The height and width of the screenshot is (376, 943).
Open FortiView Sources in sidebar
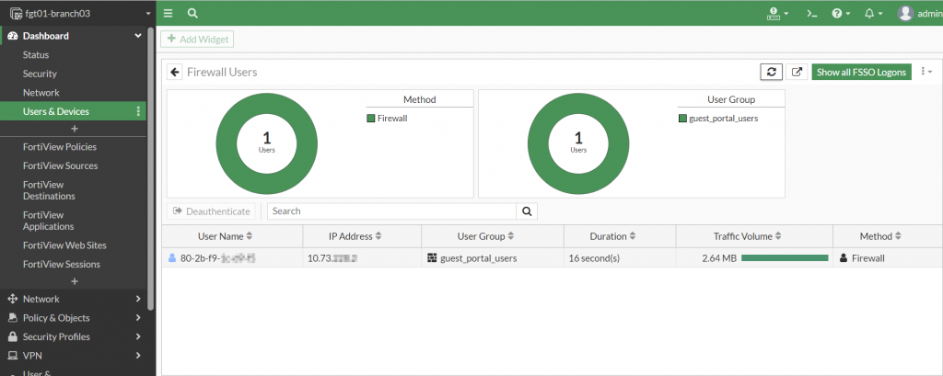60,165
